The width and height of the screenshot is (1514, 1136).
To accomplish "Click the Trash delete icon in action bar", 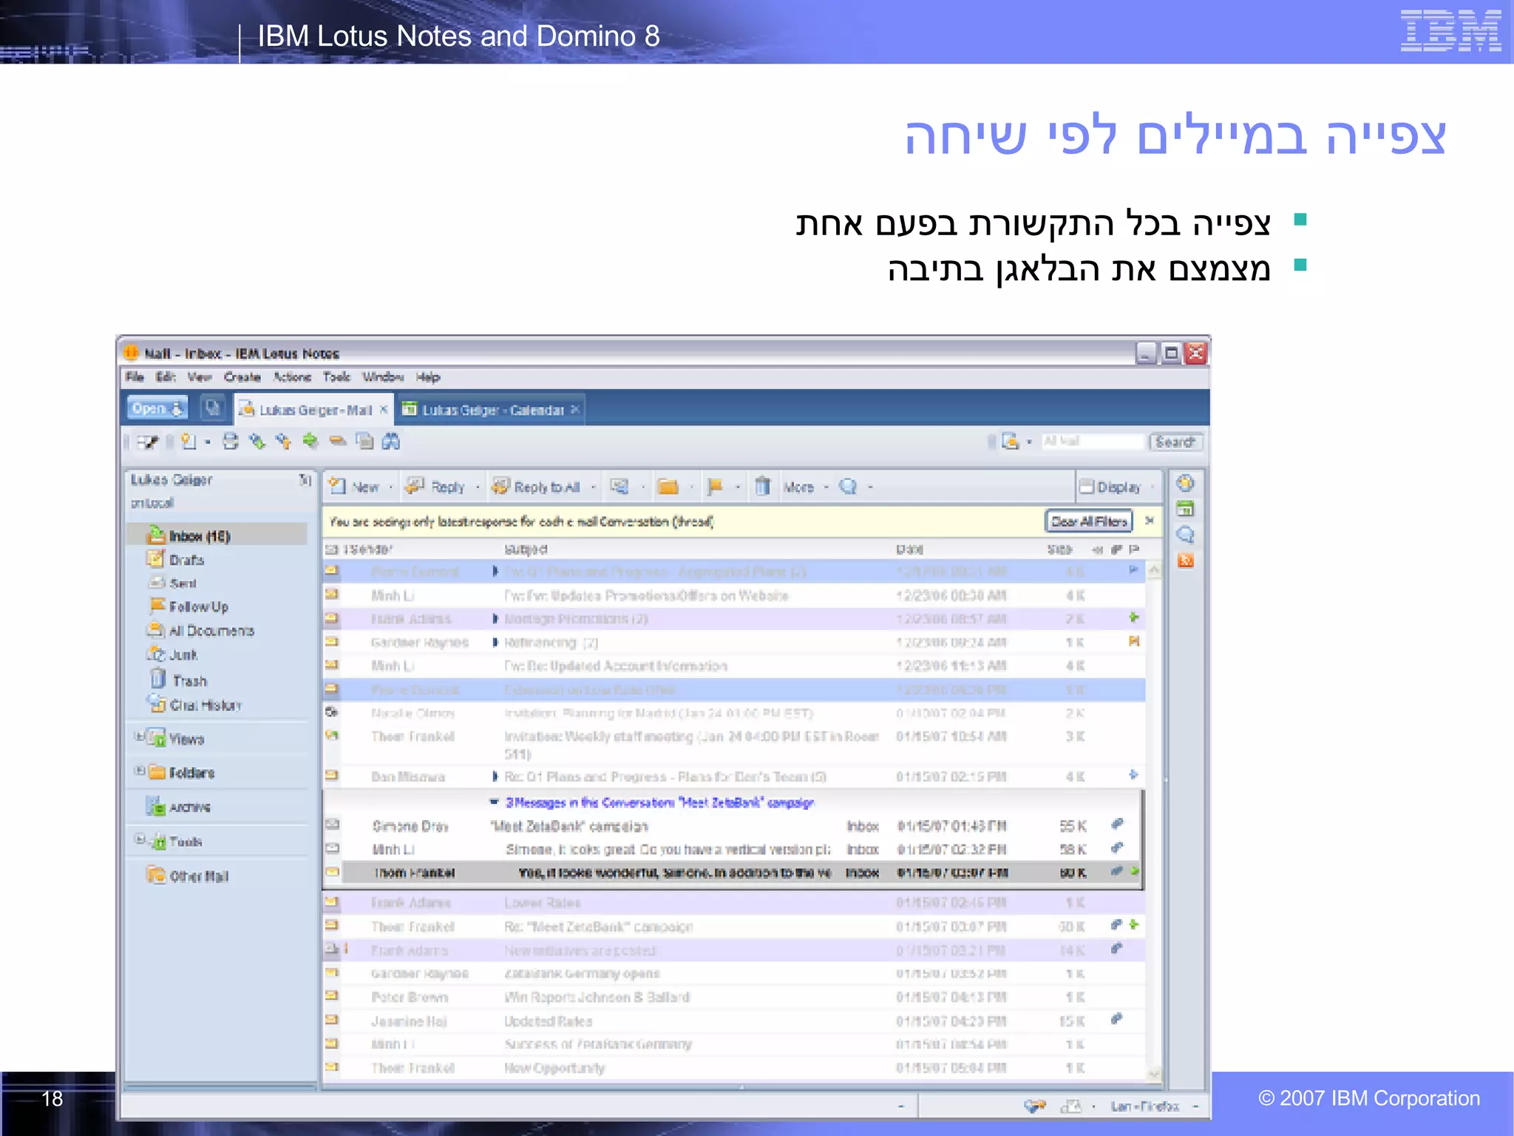I will (x=763, y=486).
